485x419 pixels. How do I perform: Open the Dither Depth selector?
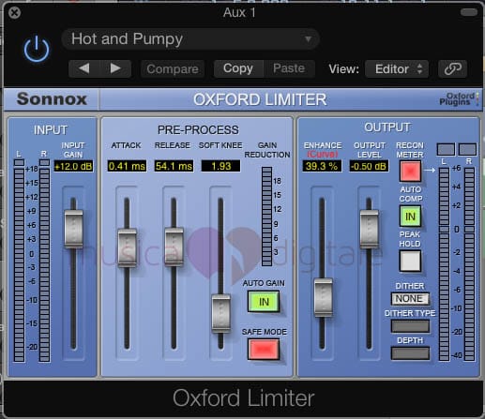pyautogui.click(x=410, y=353)
